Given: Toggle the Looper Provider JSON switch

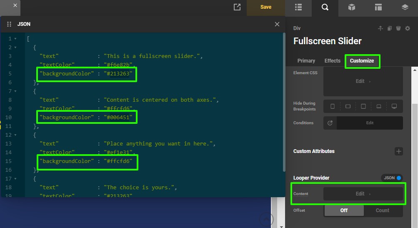Looking at the screenshot, I should pos(392,178).
